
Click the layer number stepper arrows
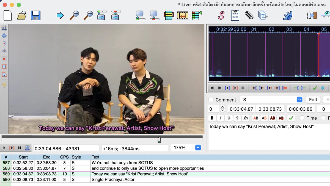223,109
